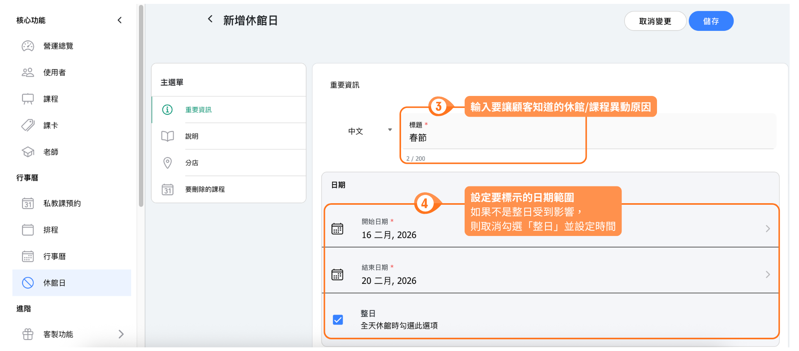Uncheck the 整日 all-day checkbox
This screenshot has height=351, width=799.
338,320
